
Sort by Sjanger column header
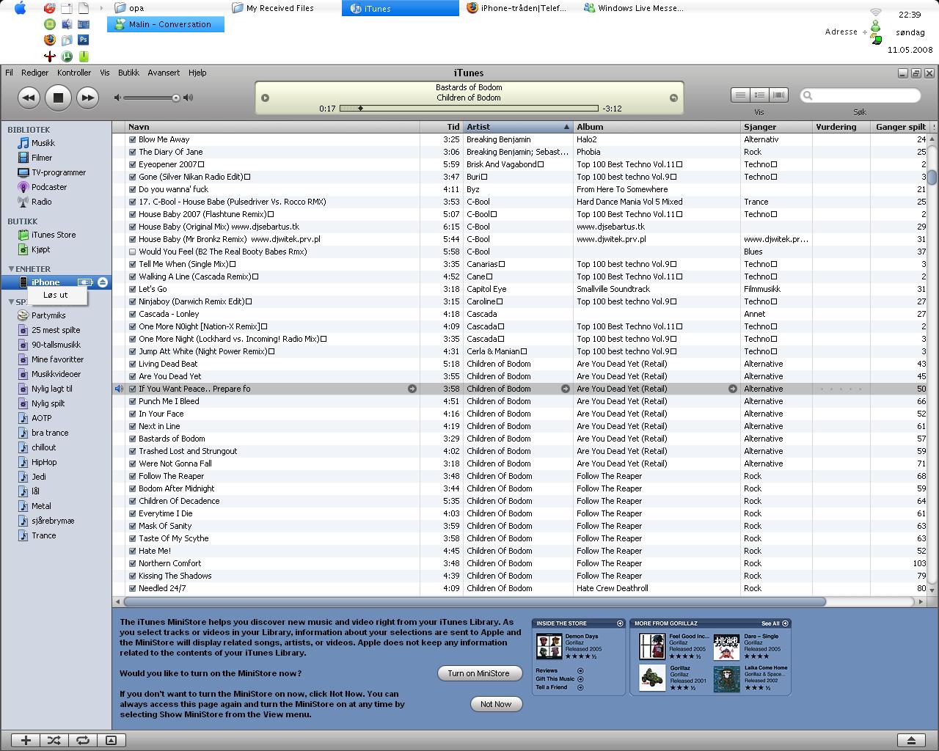[777, 127]
